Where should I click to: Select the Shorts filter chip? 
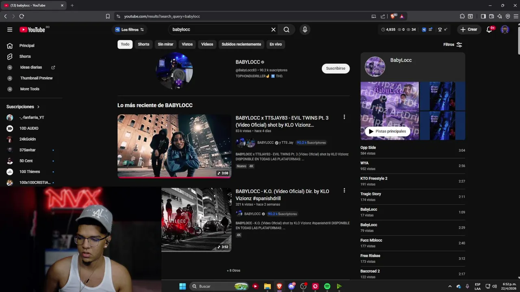143,44
